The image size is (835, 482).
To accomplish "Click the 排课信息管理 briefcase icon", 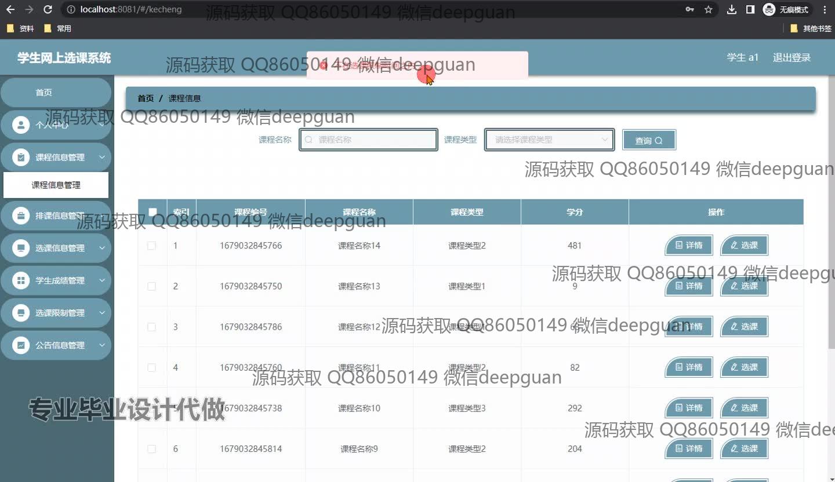I will pyautogui.click(x=21, y=216).
